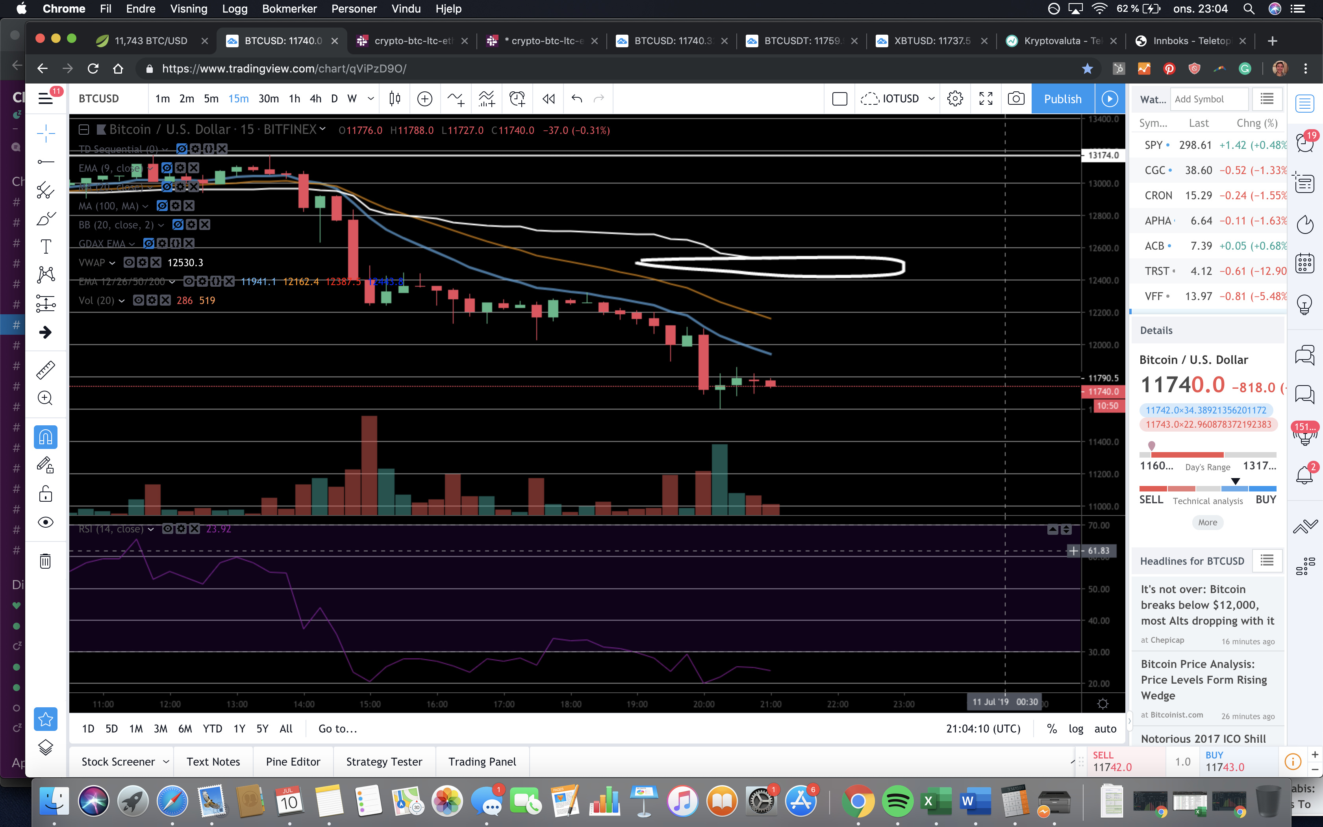Open the Compare symbol plus icon
The height and width of the screenshot is (827, 1323).
pos(424,98)
